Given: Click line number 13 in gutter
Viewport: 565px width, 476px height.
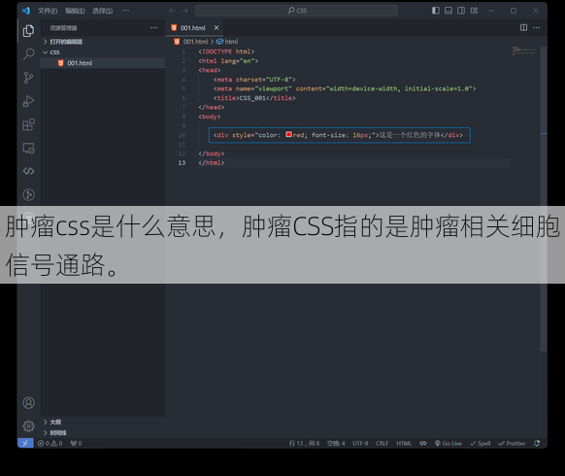Looking at the screenshot, I should [x=182, y=163].
